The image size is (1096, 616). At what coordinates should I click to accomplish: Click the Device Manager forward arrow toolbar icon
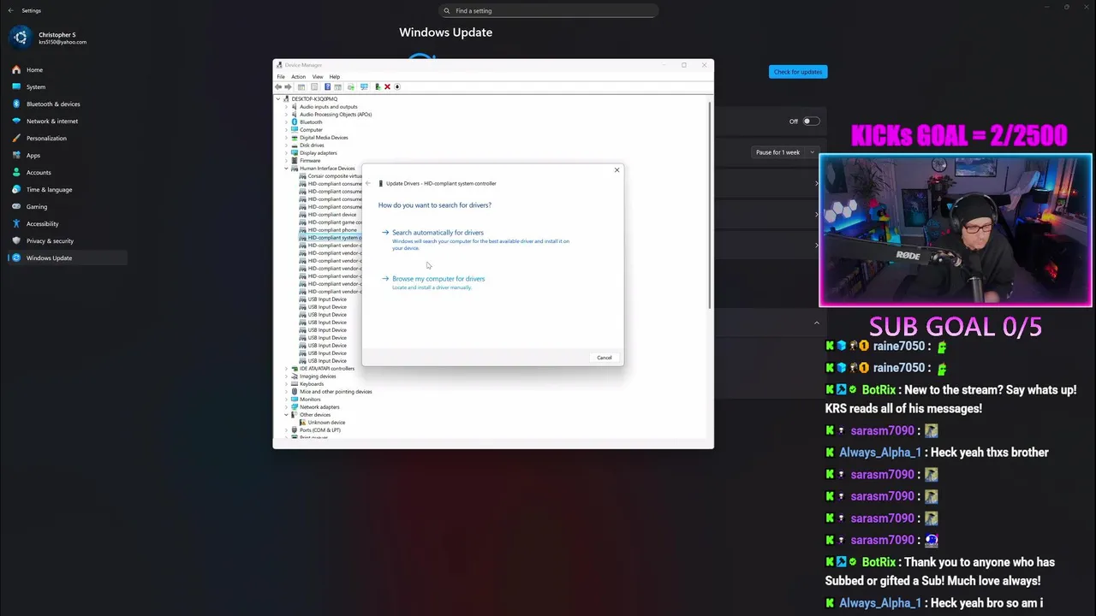click(x=288, y=86)
